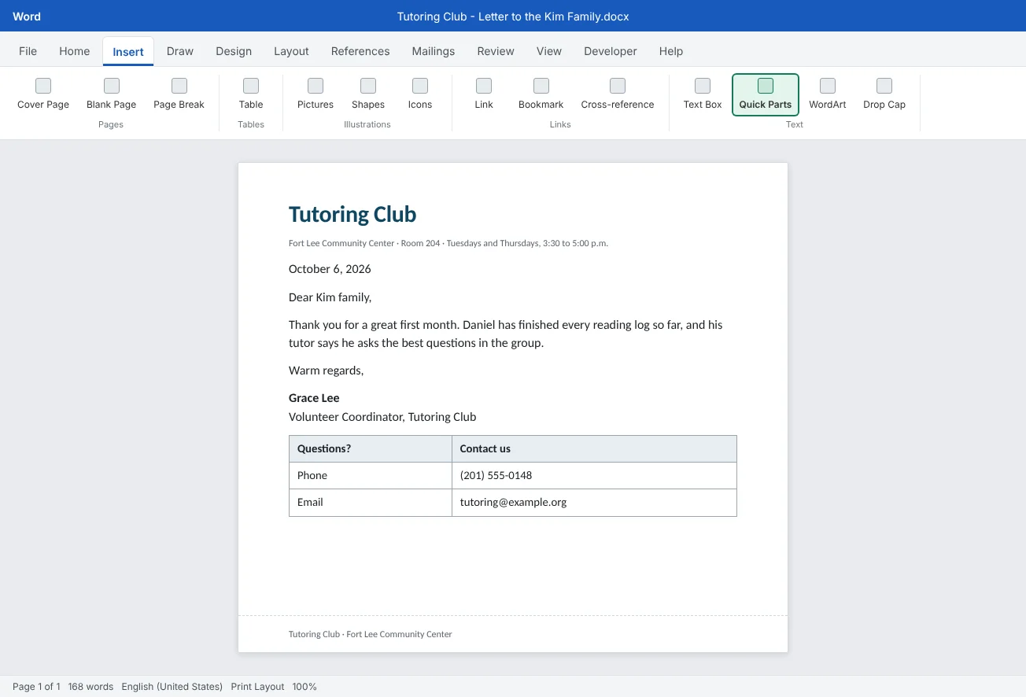Click Print Layout in the status bar
Screen dimensions: 1026x697
click(x=257, y=687)
